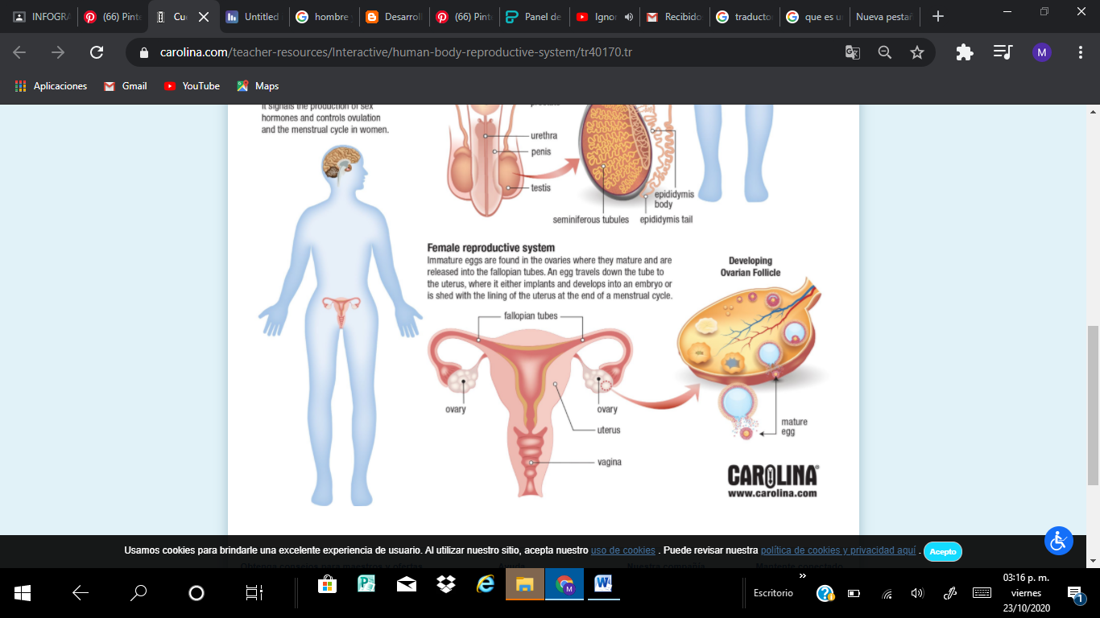Image resolution: width=1100 pixels, height=618 pixels.
Task: Open the Chrome three-dot menu
Action: pyautogui.click(x=1081, y=51)
